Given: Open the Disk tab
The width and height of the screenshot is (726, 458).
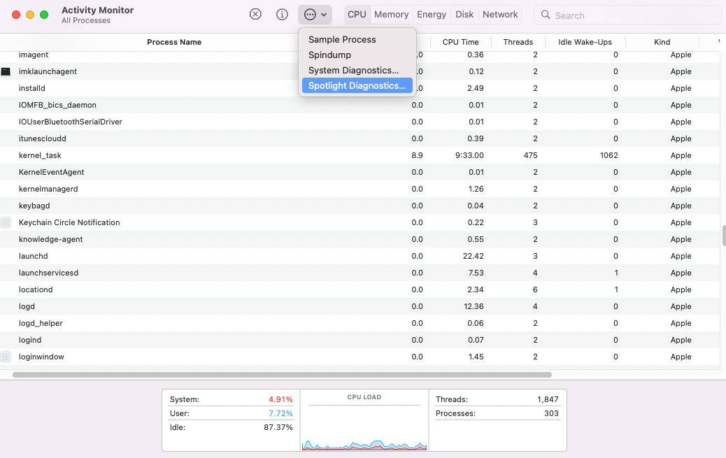Looking at the screenshot, I should click(464, 15).
